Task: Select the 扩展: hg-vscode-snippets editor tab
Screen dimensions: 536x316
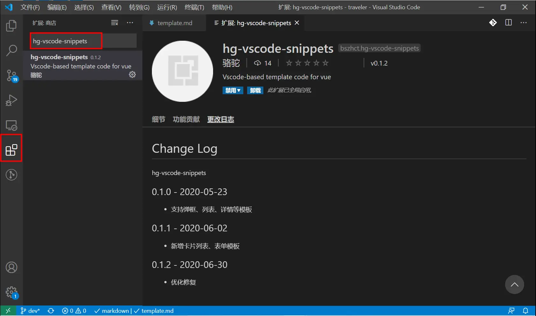Action: [256, 23]
